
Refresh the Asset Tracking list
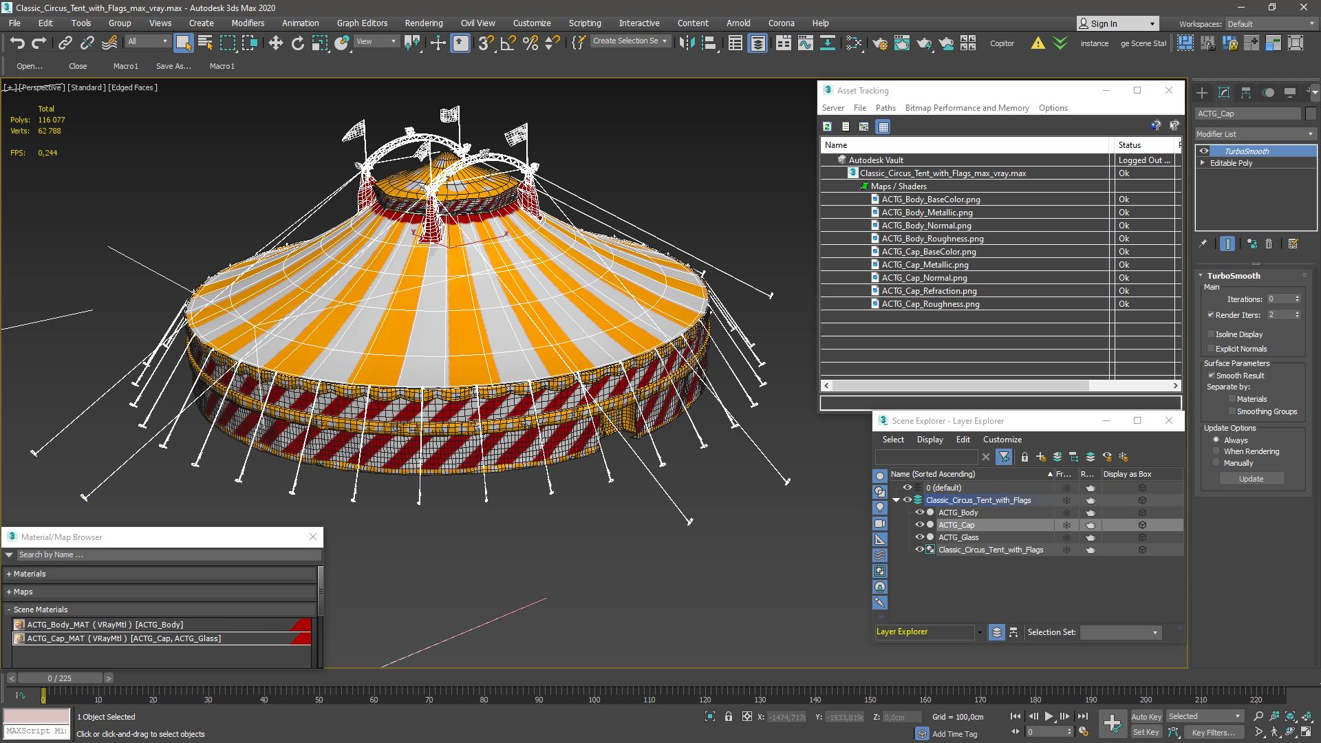(827, 127)
